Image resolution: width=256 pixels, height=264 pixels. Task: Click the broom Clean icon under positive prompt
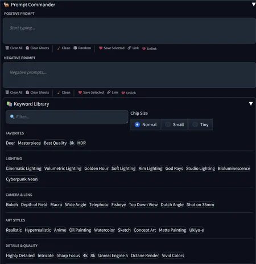59,48
